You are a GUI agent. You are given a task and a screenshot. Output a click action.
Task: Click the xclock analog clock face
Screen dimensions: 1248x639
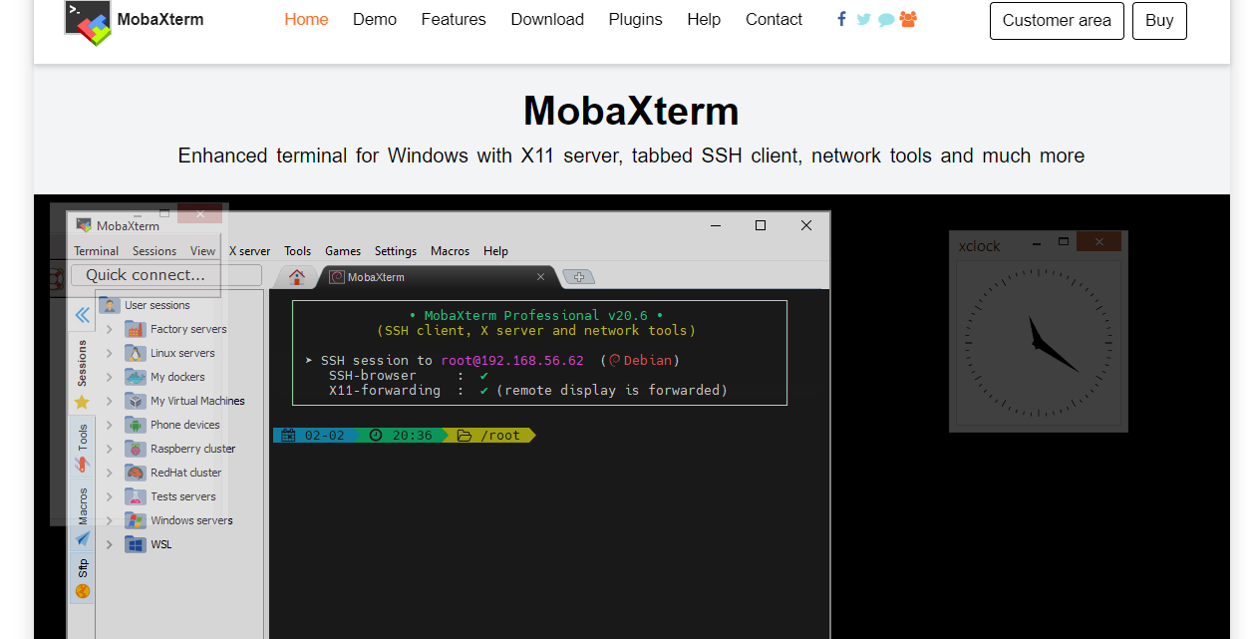point(1038,345)
